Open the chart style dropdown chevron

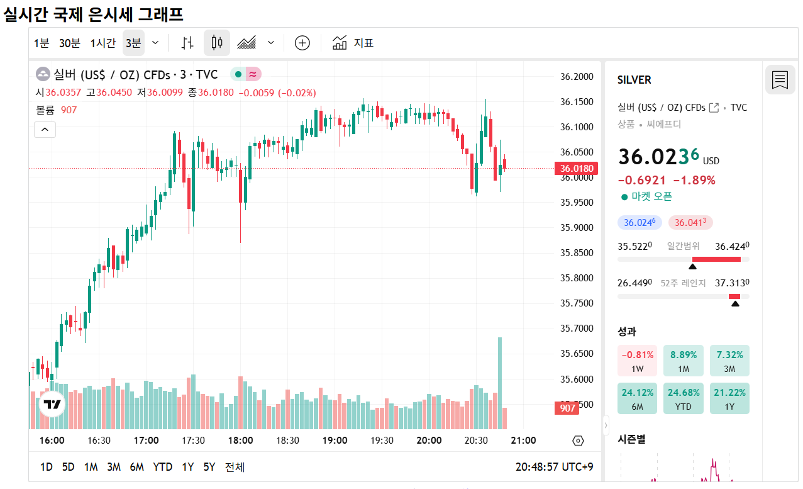point(270,43)
